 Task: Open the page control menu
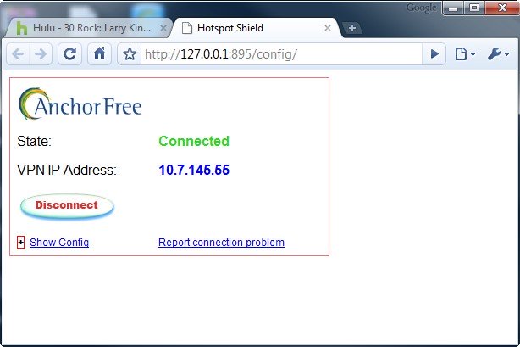465,53
